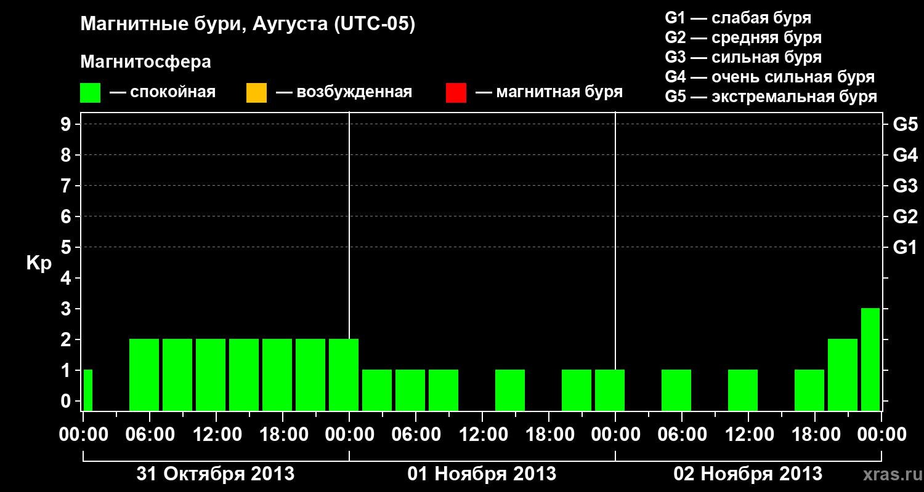Click the Kp 1 bar spanning midnight into 02 Ноября

click(x=610, y=390)
